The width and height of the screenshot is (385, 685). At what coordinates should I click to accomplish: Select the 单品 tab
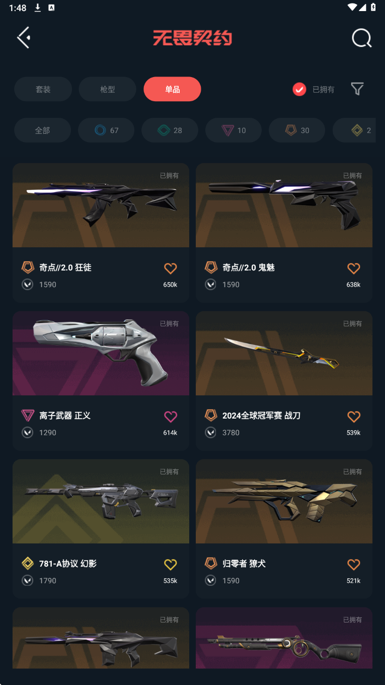coord(172,89)
